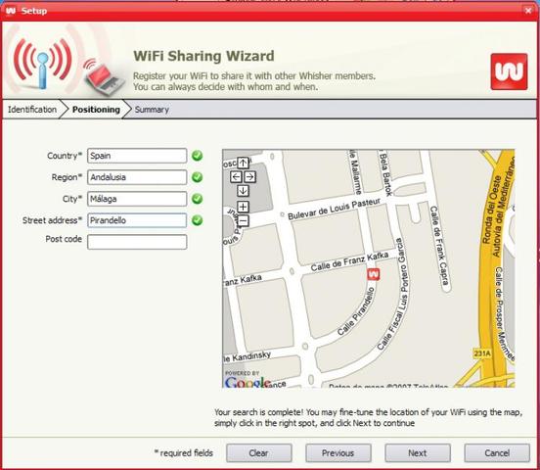
Task: Pan the map right with arrow icon
Action: [250, 177]
